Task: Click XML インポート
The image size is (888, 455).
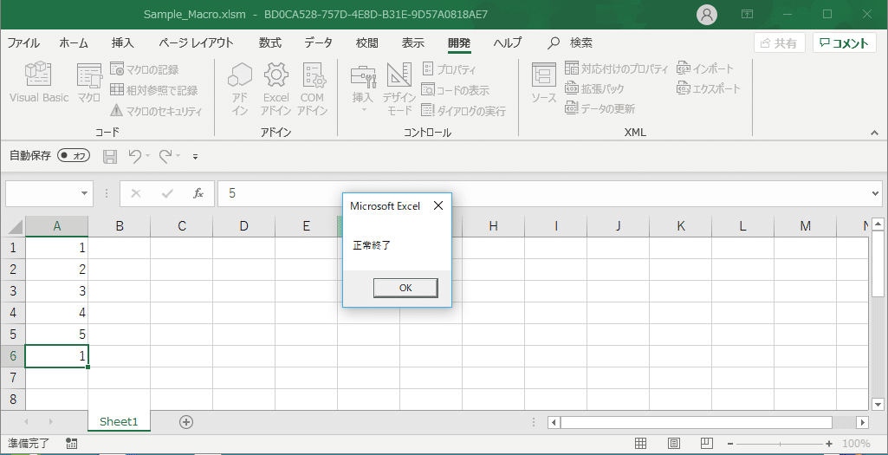Action: click(x=705, y=68)
